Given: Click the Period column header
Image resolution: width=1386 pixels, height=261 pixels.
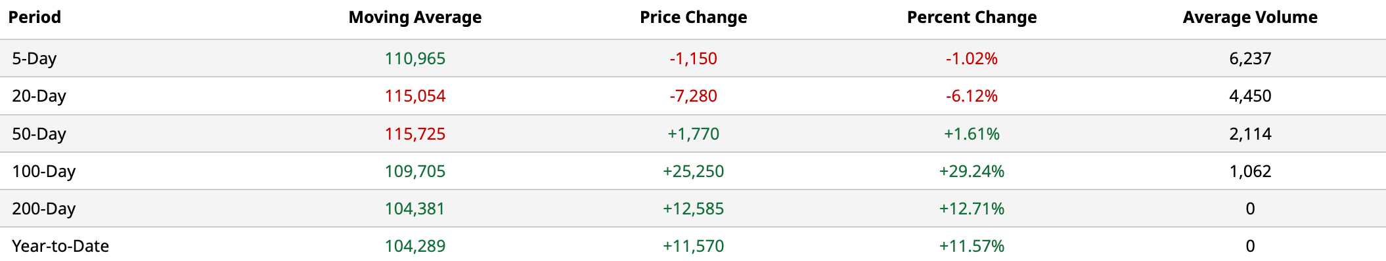Looking at the screenshot, I should coord(35,18).
